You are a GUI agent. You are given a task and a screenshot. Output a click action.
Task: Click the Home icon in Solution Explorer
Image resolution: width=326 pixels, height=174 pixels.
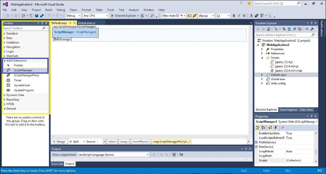(269, 29)
